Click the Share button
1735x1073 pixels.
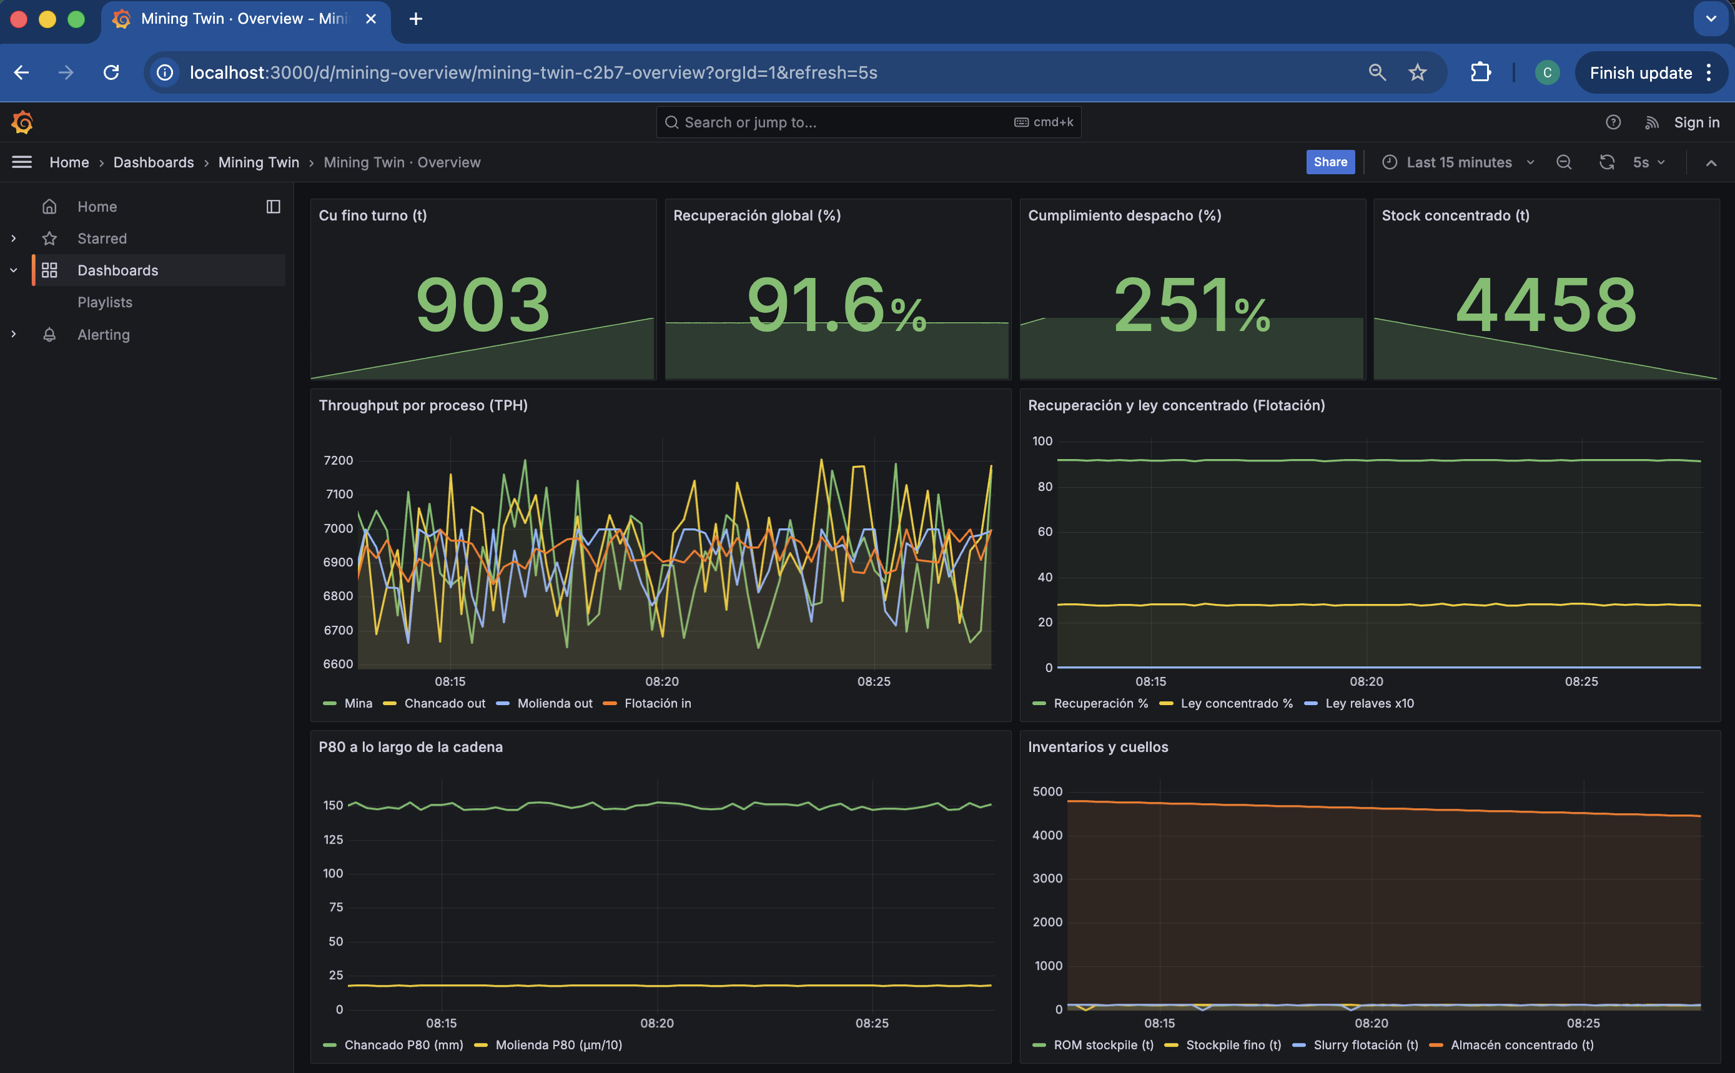pos(1330,162)
